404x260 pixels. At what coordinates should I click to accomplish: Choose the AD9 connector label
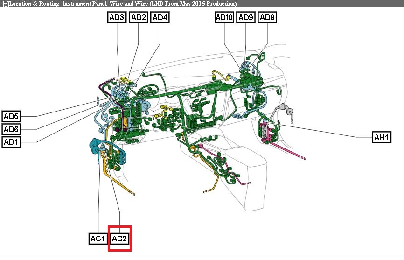(246, 18)
